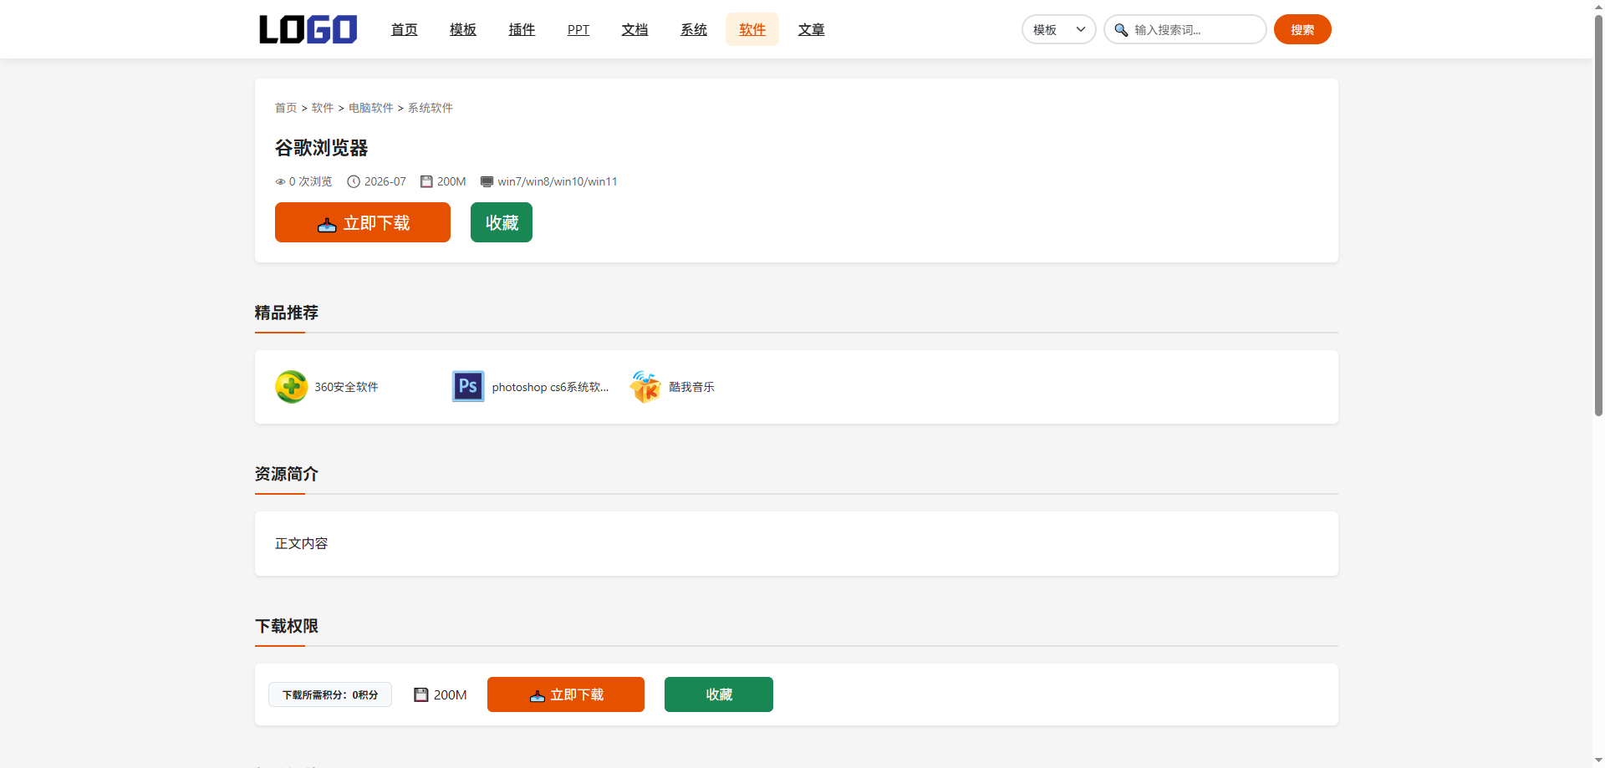Image resolution: width=1605 pixels, height=768 pixels.
Task: Click the 0 次浏览 view count
Action: pyautogui.click(x=310, y=181)
